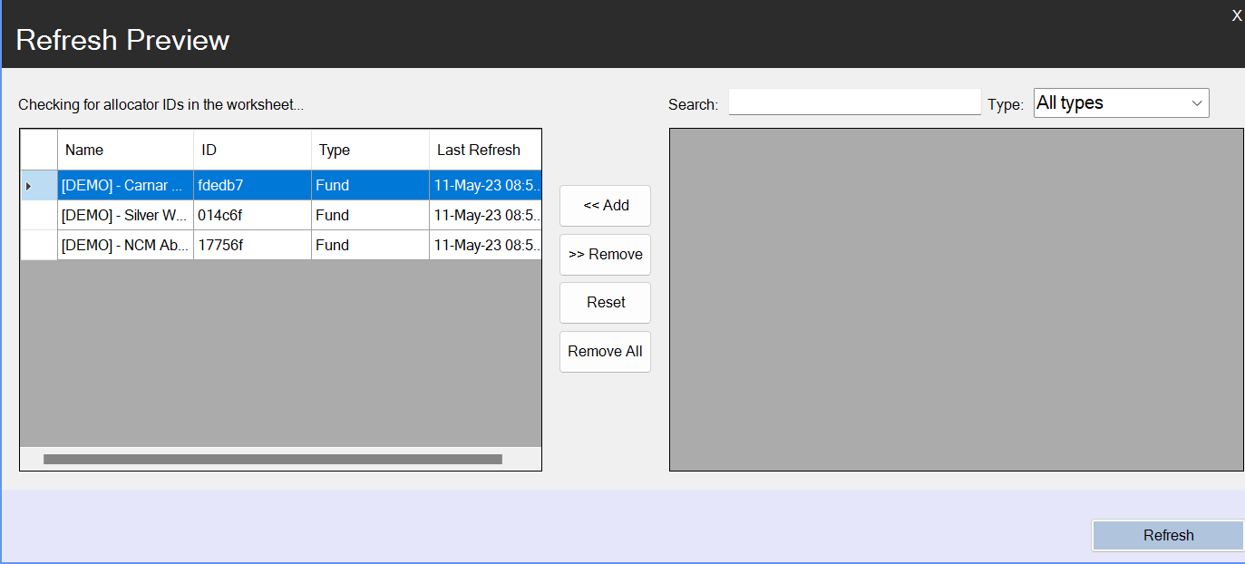Sort by the ID column header
The image size is (1245, 564).
click(x=252, y=150)
